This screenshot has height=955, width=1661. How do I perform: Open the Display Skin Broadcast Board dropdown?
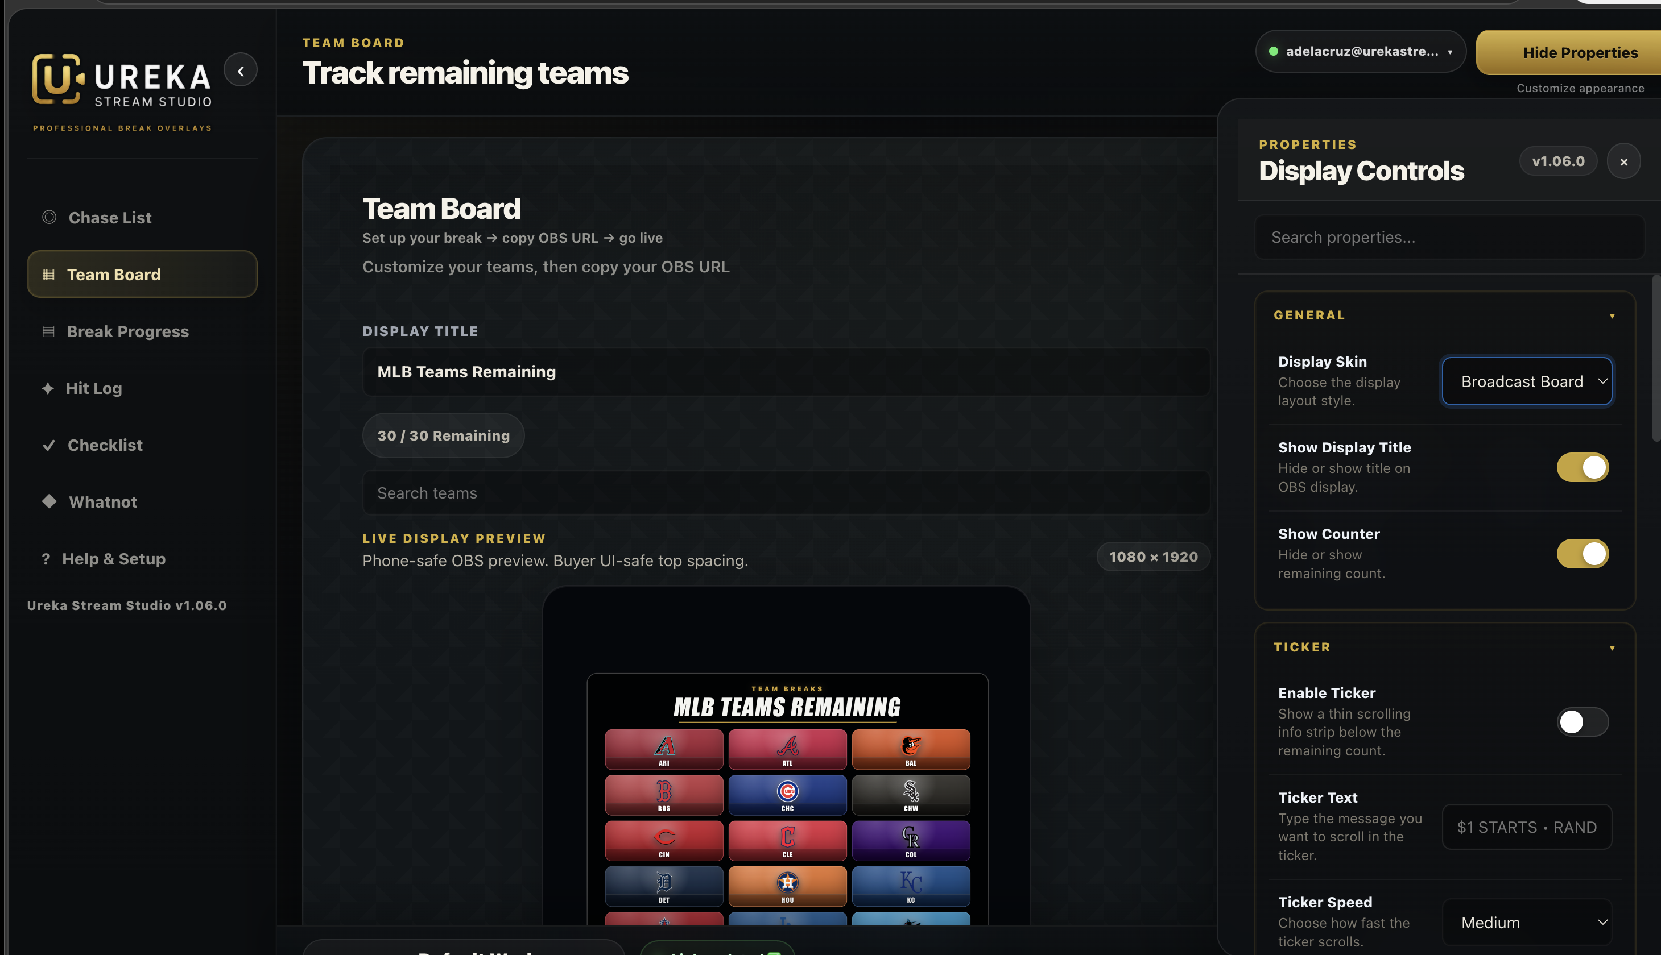(x=1526, y=381)
